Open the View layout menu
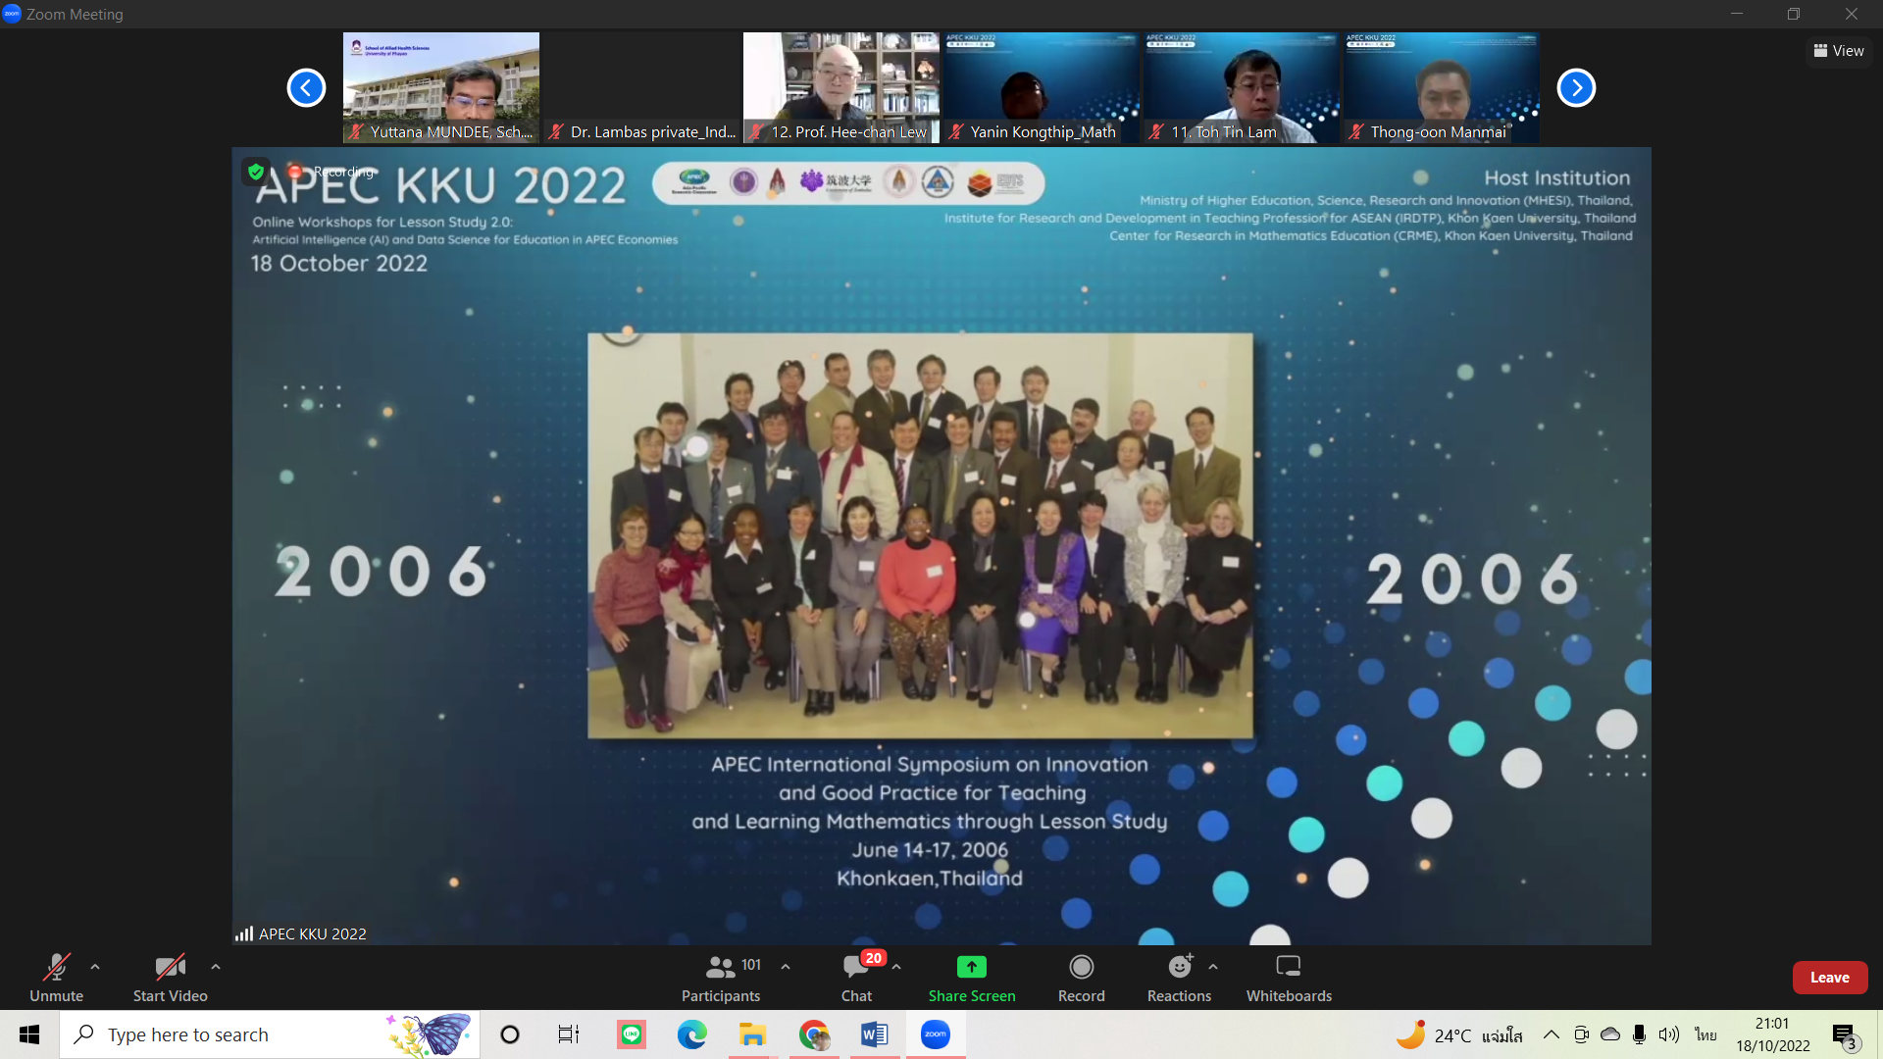 pos(1839,51)
